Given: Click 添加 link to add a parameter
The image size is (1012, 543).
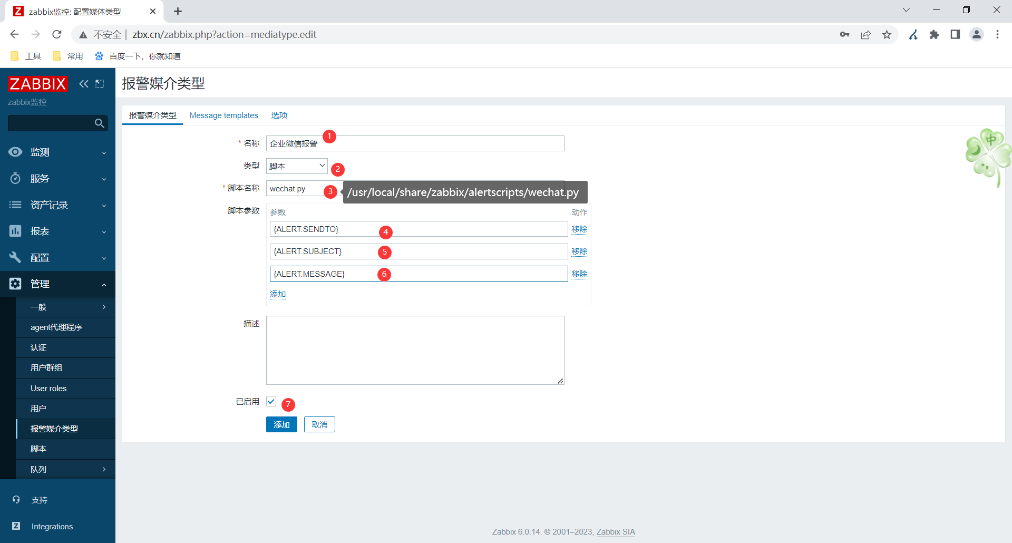Looking at the screenshot, I should pyautogui.click(x=278, y=294).
